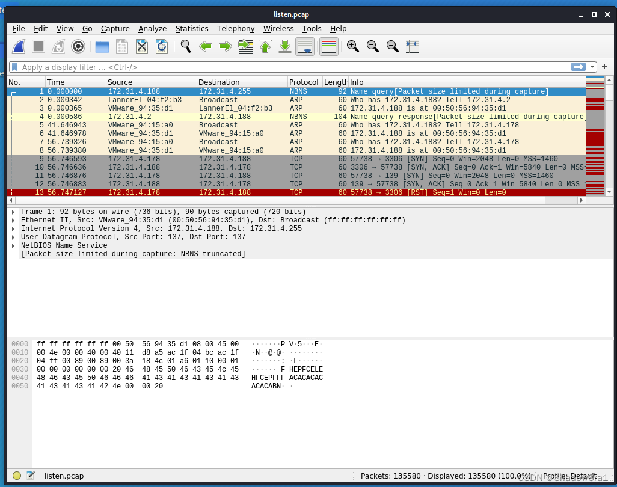Open the View menu
The image size is (617, 487).
[65, 29]
